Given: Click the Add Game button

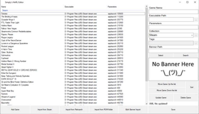Looking at the screenshot, I should [x=15, y=109].
